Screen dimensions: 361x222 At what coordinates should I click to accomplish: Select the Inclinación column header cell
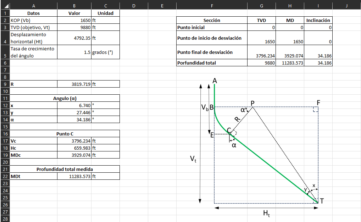click(318, 20)
